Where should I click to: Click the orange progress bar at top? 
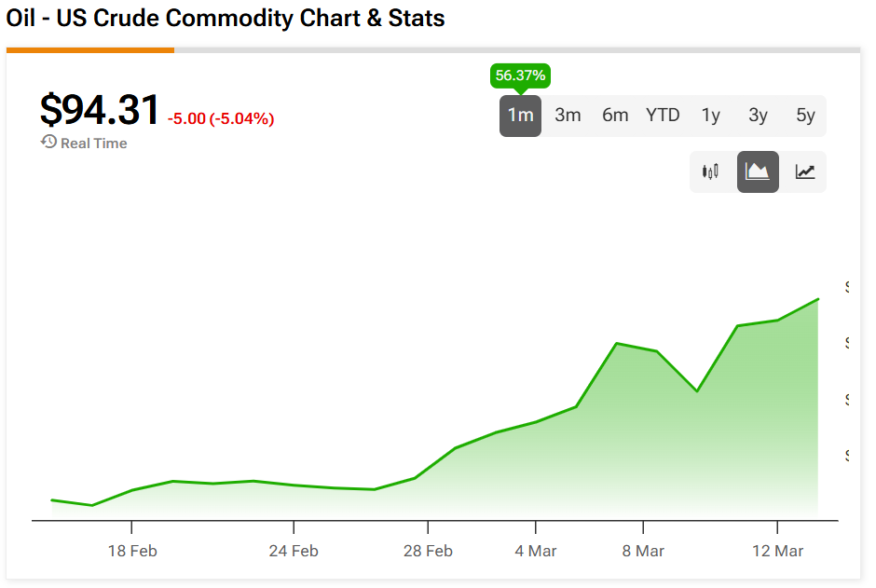tap(89, 50)
